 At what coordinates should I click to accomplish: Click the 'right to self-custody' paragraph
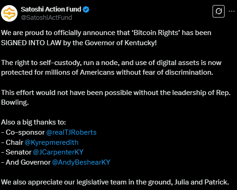(x=111, y=67)
